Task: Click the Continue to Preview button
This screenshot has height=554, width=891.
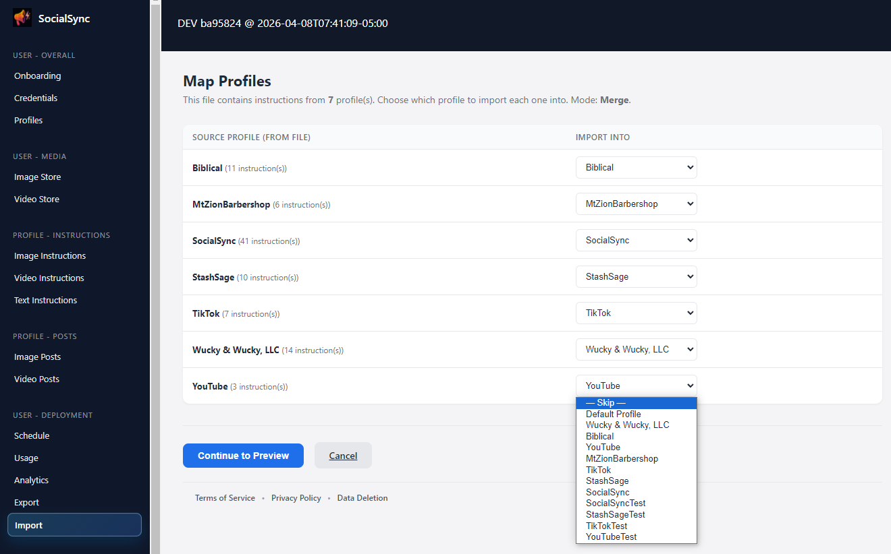Action: (x=243, y=456)
